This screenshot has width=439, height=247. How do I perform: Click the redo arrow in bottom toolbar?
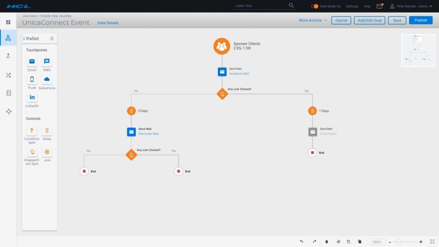[x=314, y=242]
